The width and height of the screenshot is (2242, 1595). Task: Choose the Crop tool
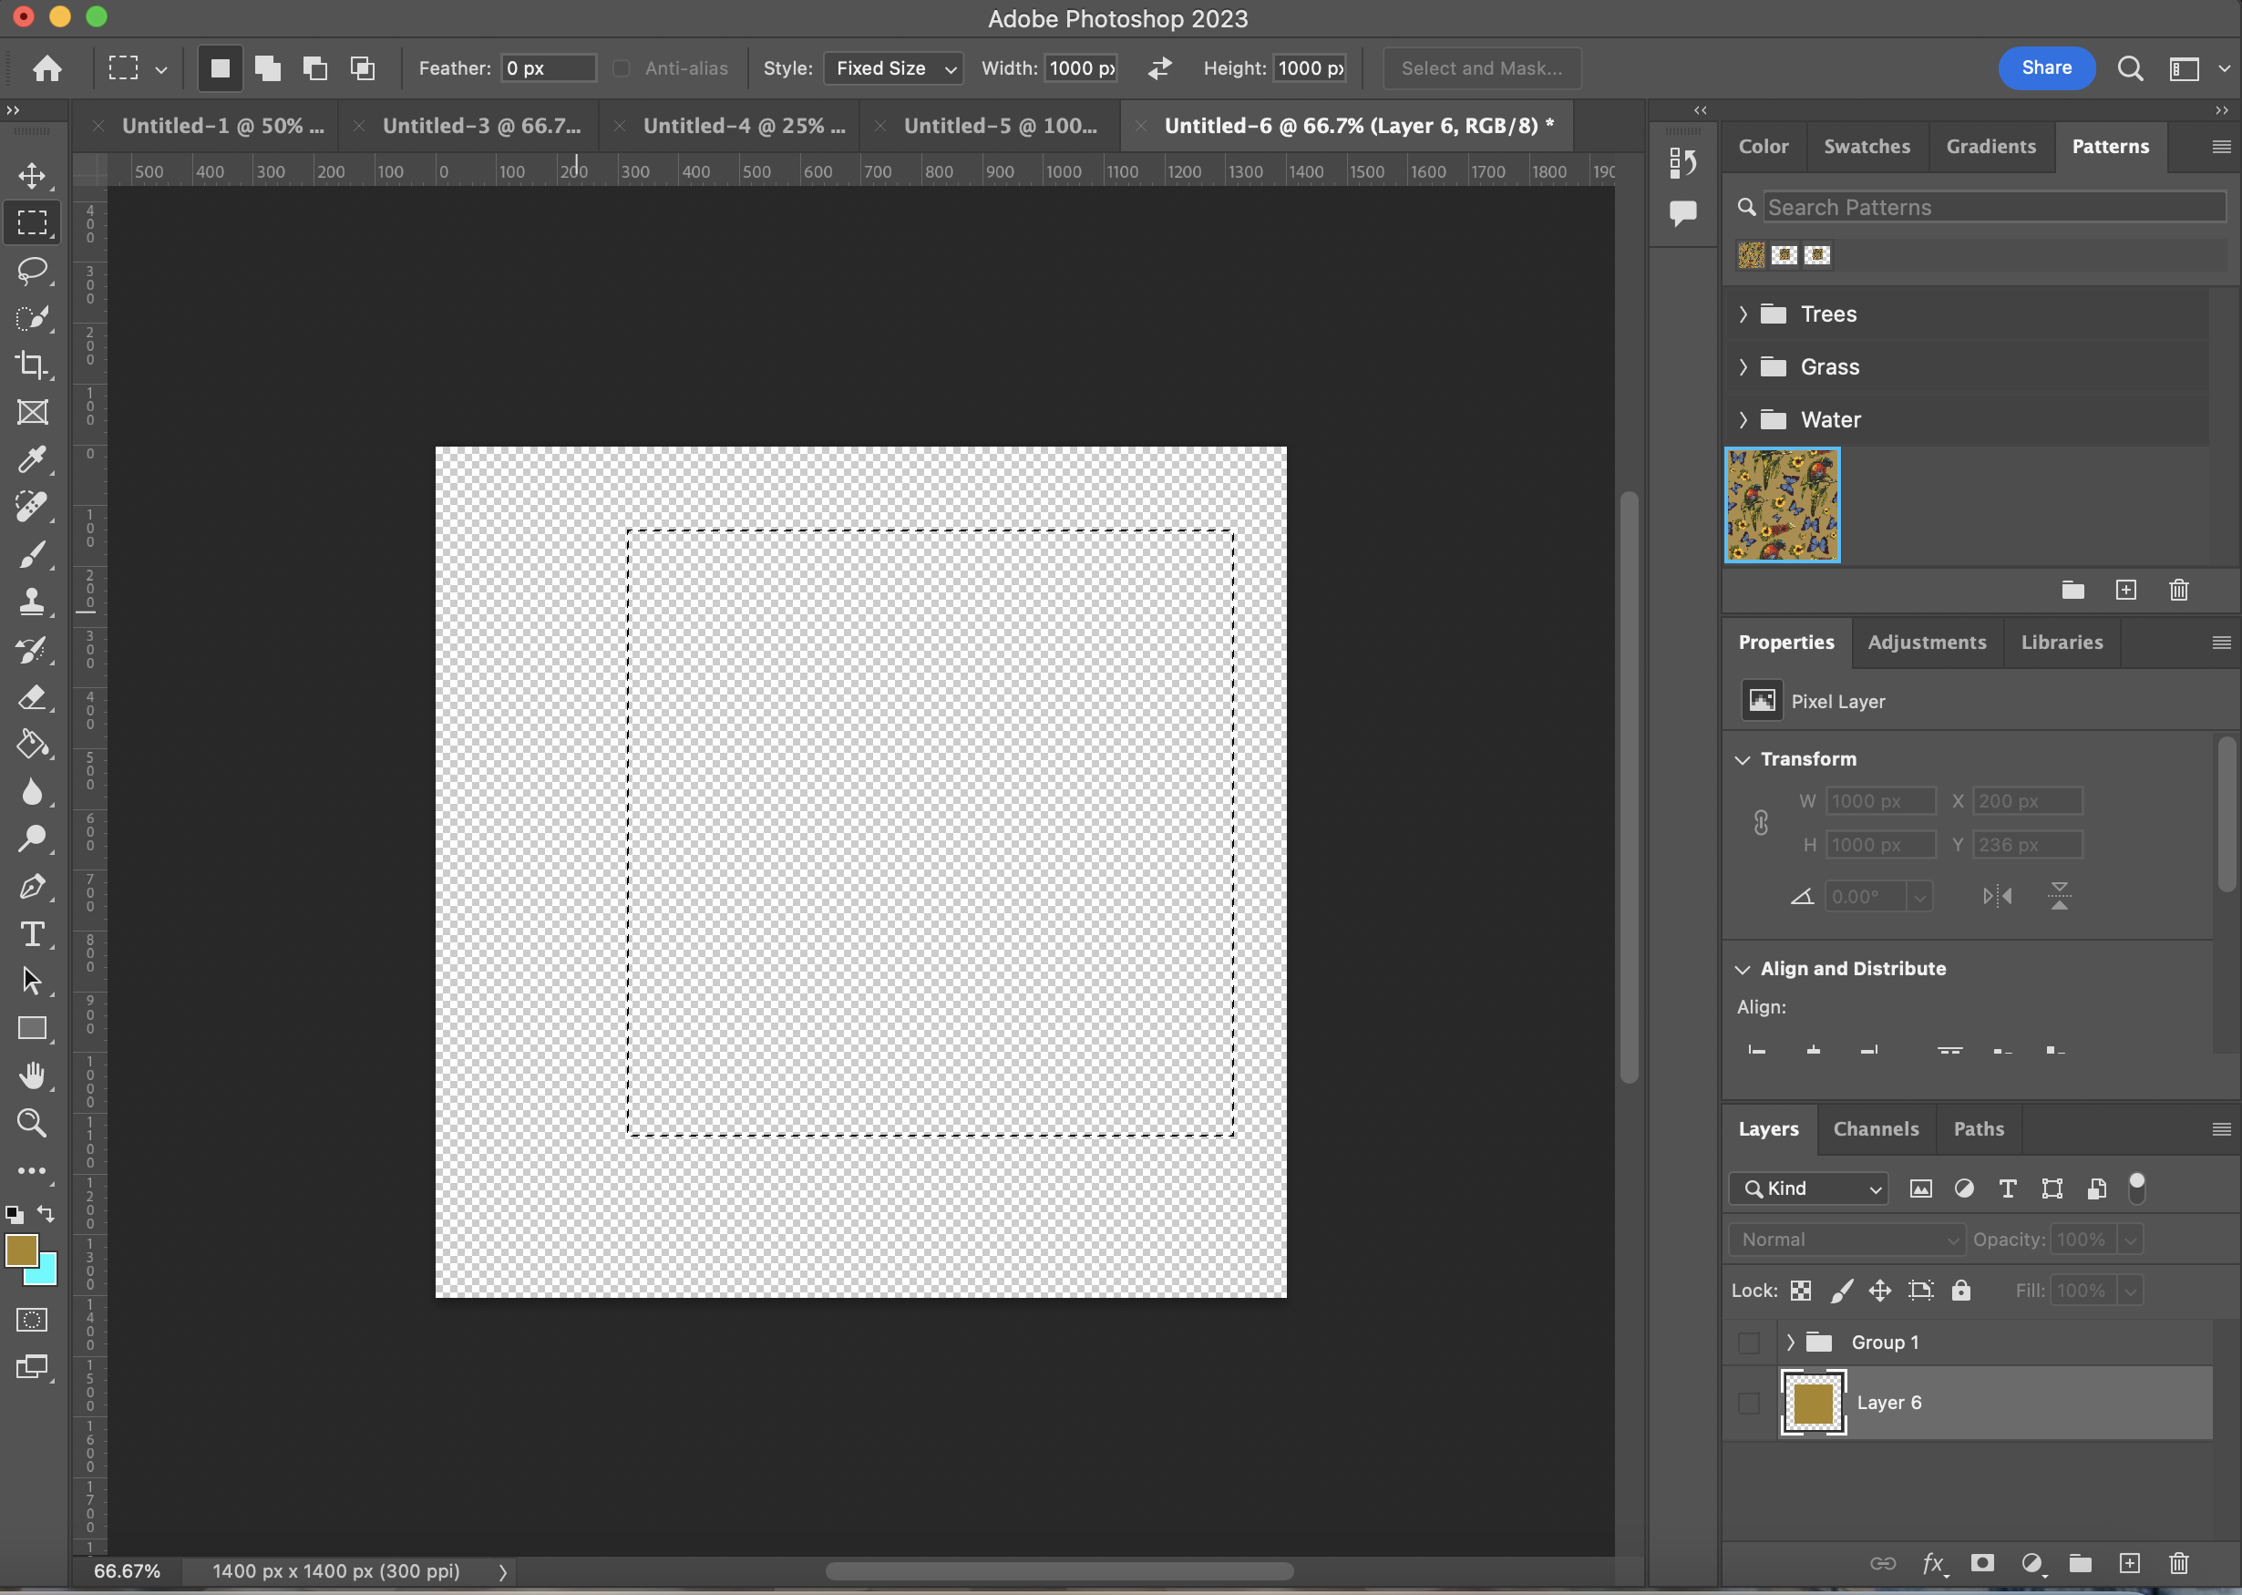(31, 365)
